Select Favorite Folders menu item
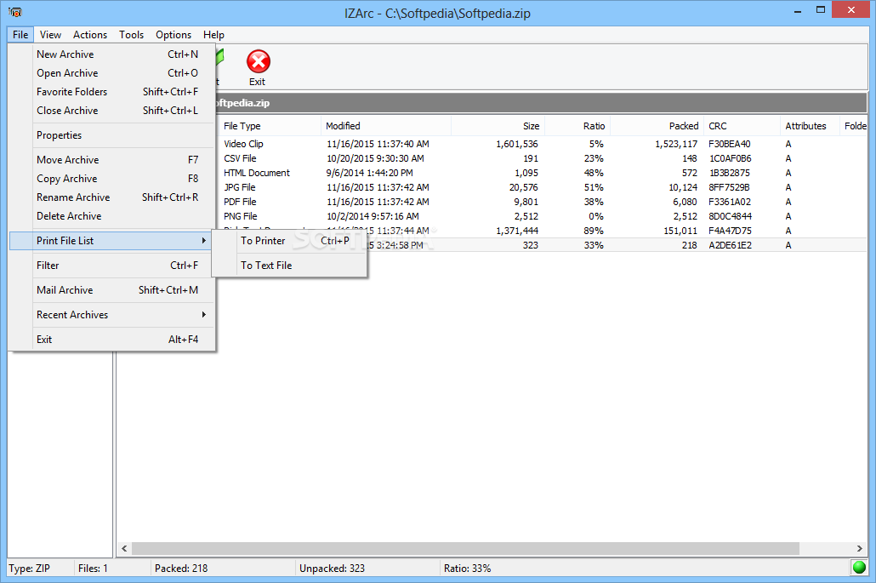The image size is (876, 583). pos(111,92)
